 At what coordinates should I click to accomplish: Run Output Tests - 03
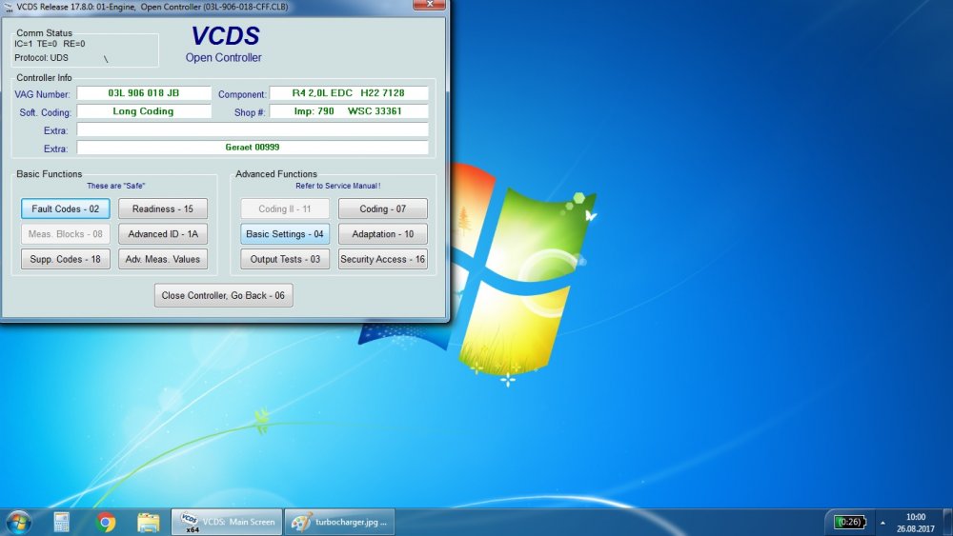tap(285, 259)
